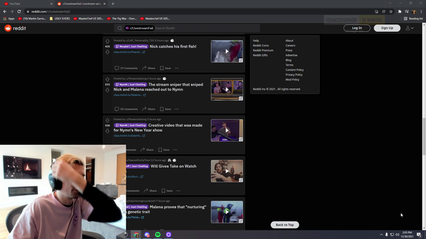Click the Log In button

click(357, 28)
